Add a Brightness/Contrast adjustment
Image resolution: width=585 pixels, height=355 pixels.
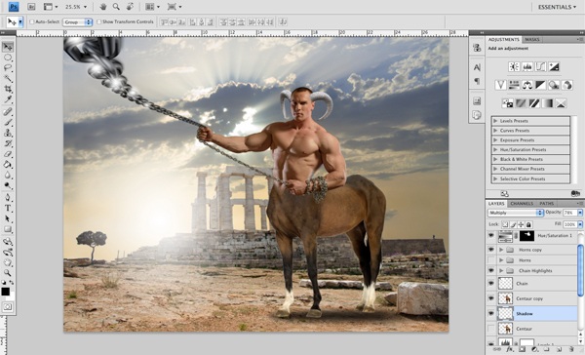[x=514, y=67]
